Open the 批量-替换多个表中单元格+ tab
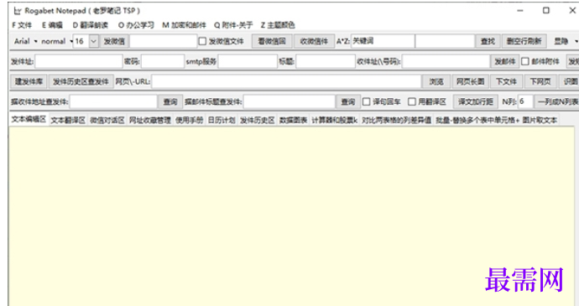 click(x=477, y=120)
